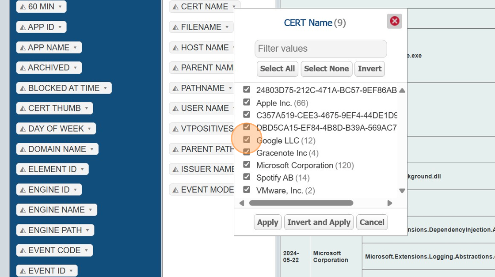
Task: Click the horizontal scroll left arrow
Action: tap(242, 203)
